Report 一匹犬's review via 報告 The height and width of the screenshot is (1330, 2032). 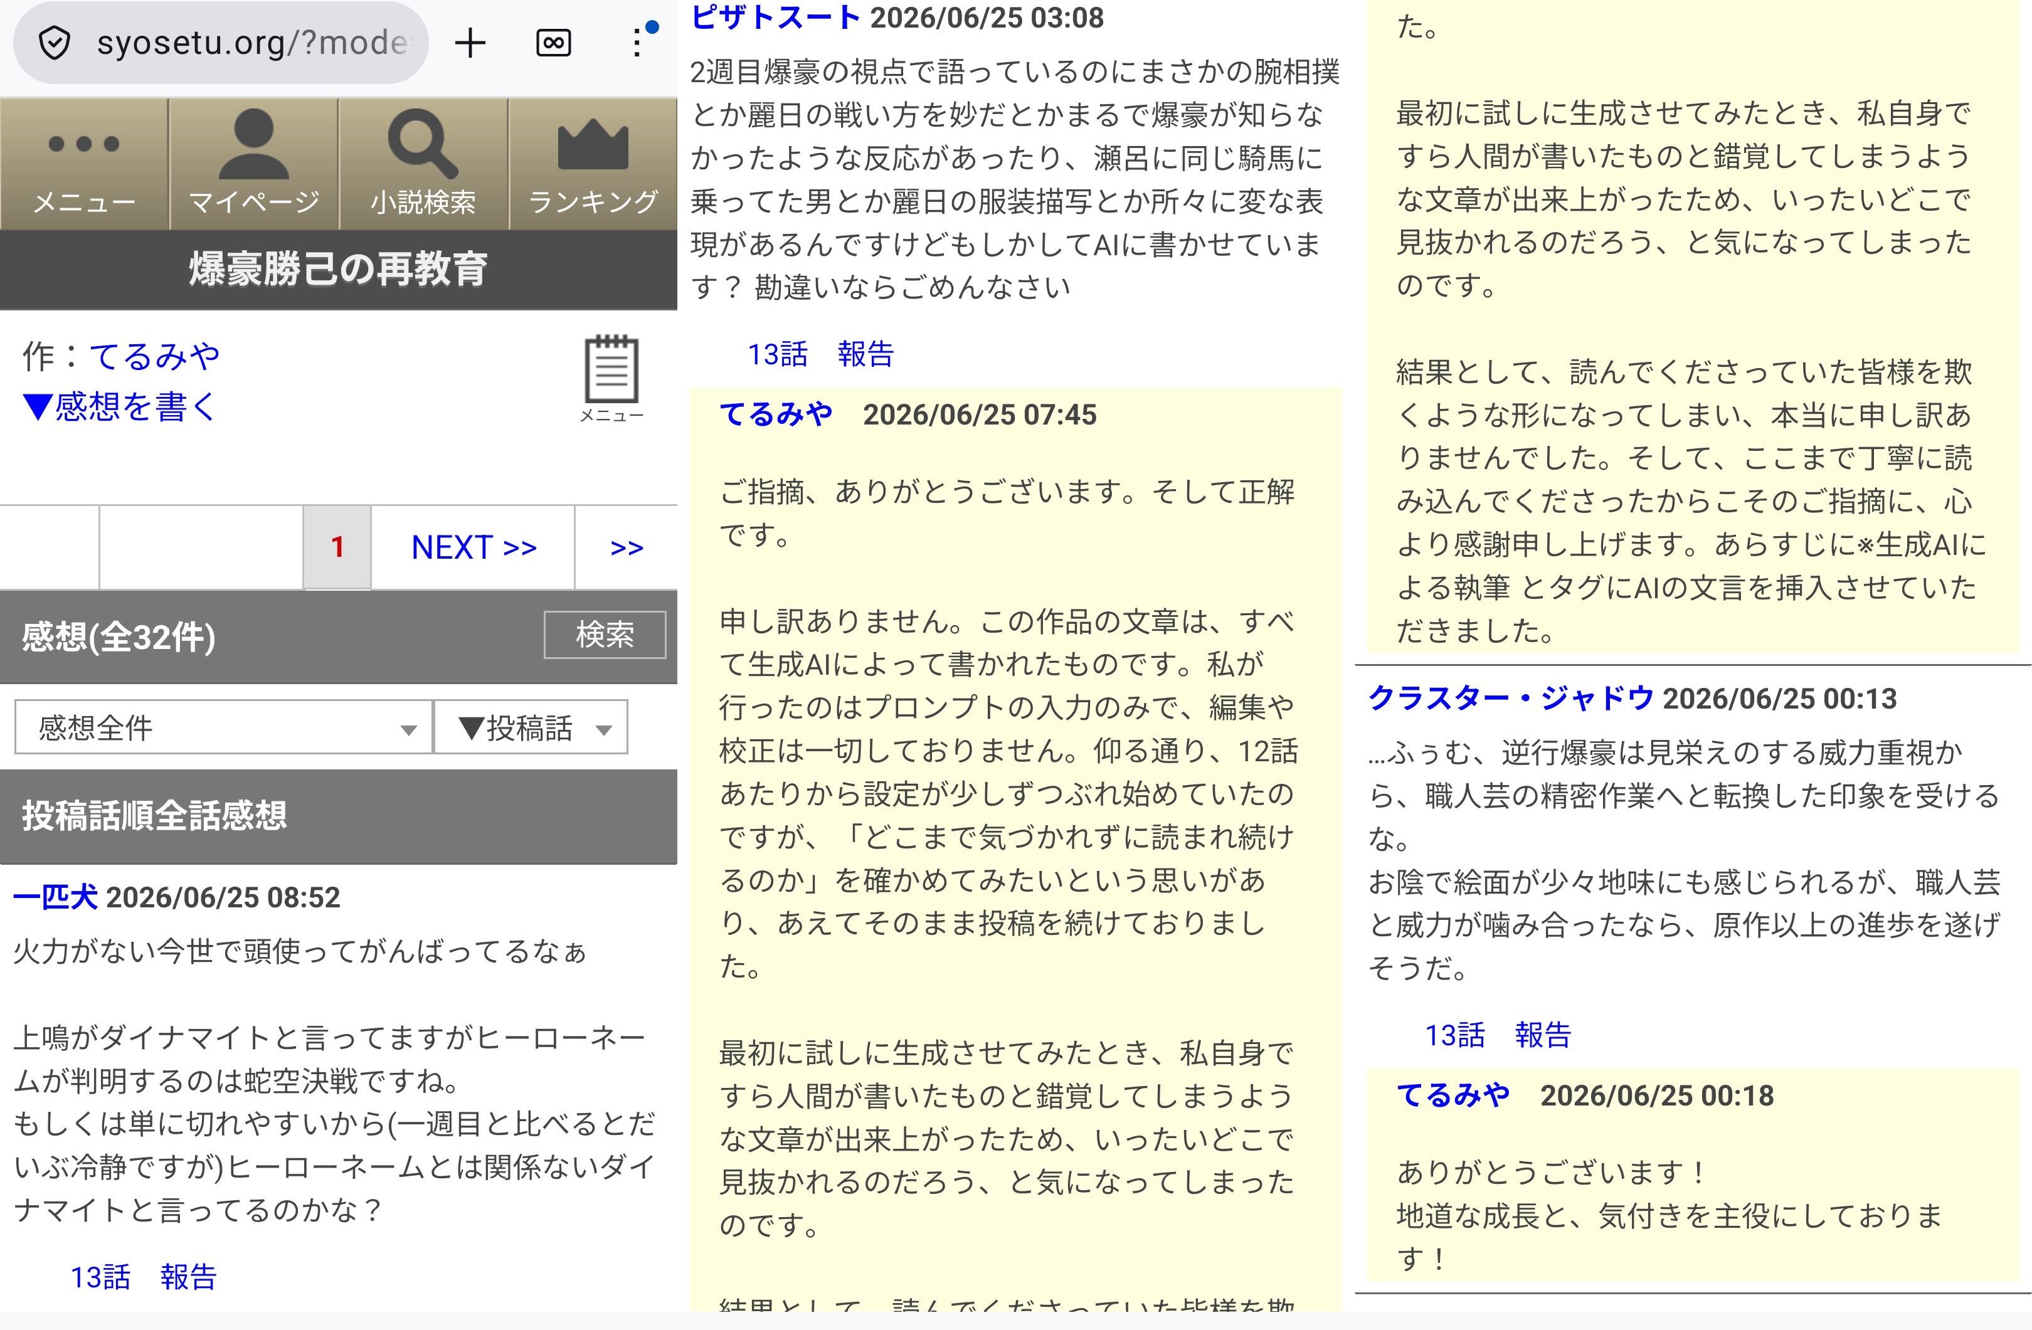tap(189, 1277)
